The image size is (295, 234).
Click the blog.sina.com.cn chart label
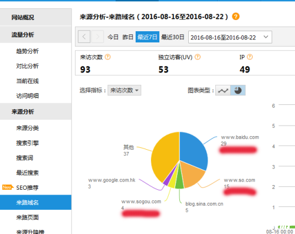204,204
